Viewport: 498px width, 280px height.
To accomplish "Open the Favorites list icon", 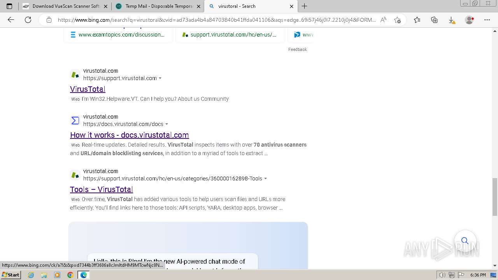I will point(417,20).
